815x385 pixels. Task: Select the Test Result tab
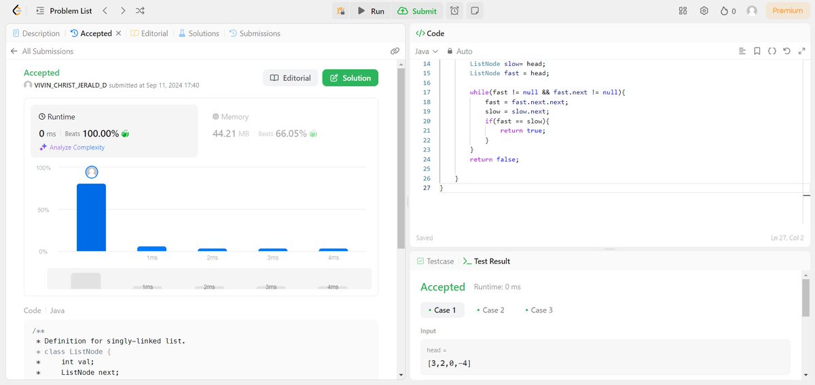coord(486,261)
